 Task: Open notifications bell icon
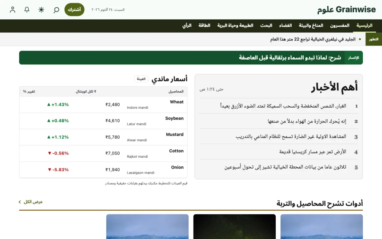click(27, 10)
